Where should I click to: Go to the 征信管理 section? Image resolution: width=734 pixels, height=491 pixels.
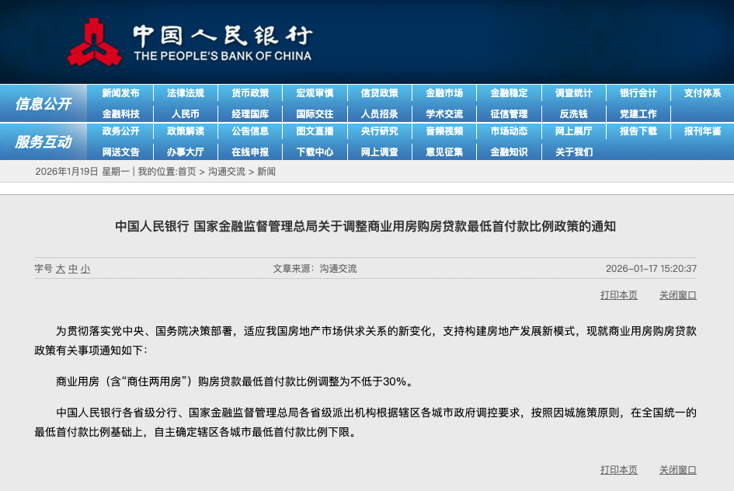coord(509,113)
